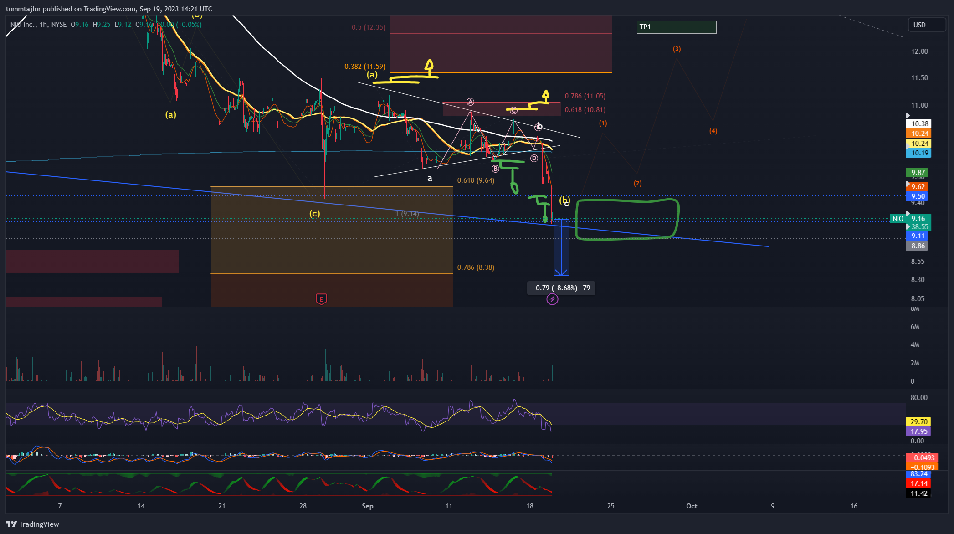Screen dimensions: 954x534
Task: Select the 6M volume scale tick
Action: 915,327
